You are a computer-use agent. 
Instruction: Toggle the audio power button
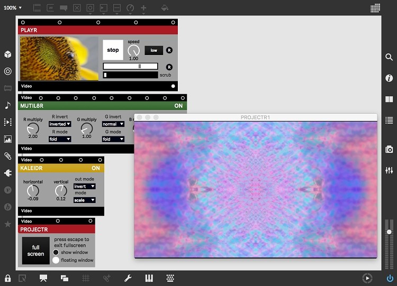(x=390, y=278)
